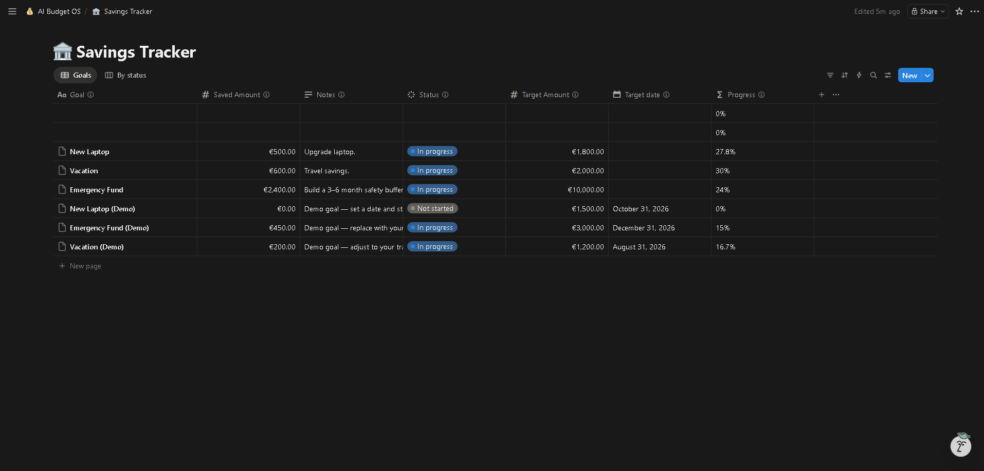Open the Emergency Fund goal page
984x471 pixels.
(x=96, y=190)
